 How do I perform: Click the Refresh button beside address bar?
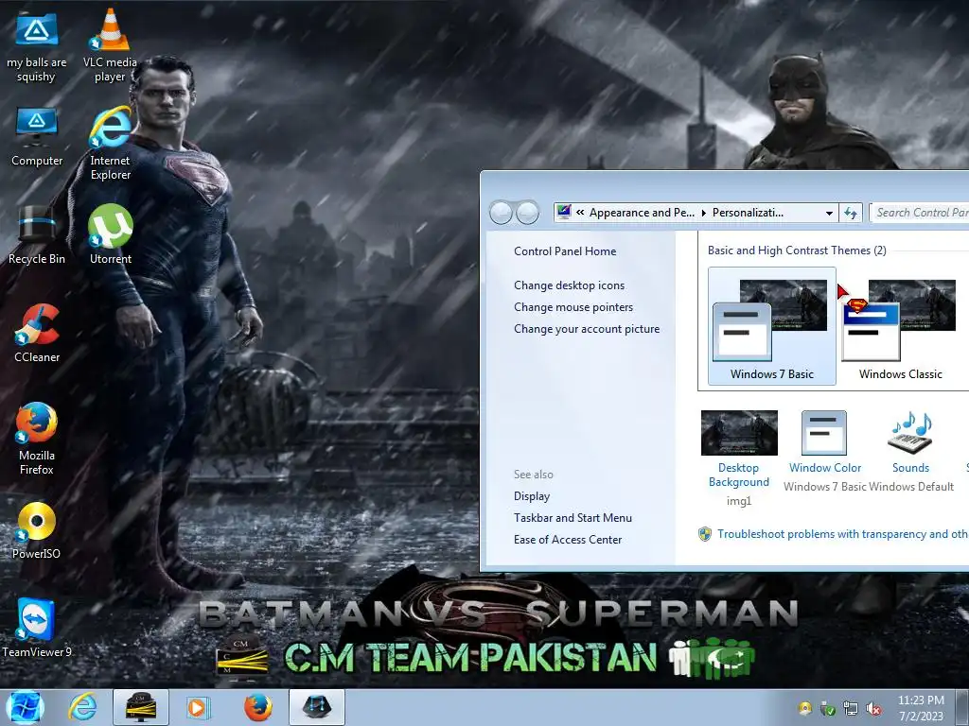[x=851, y=213]
